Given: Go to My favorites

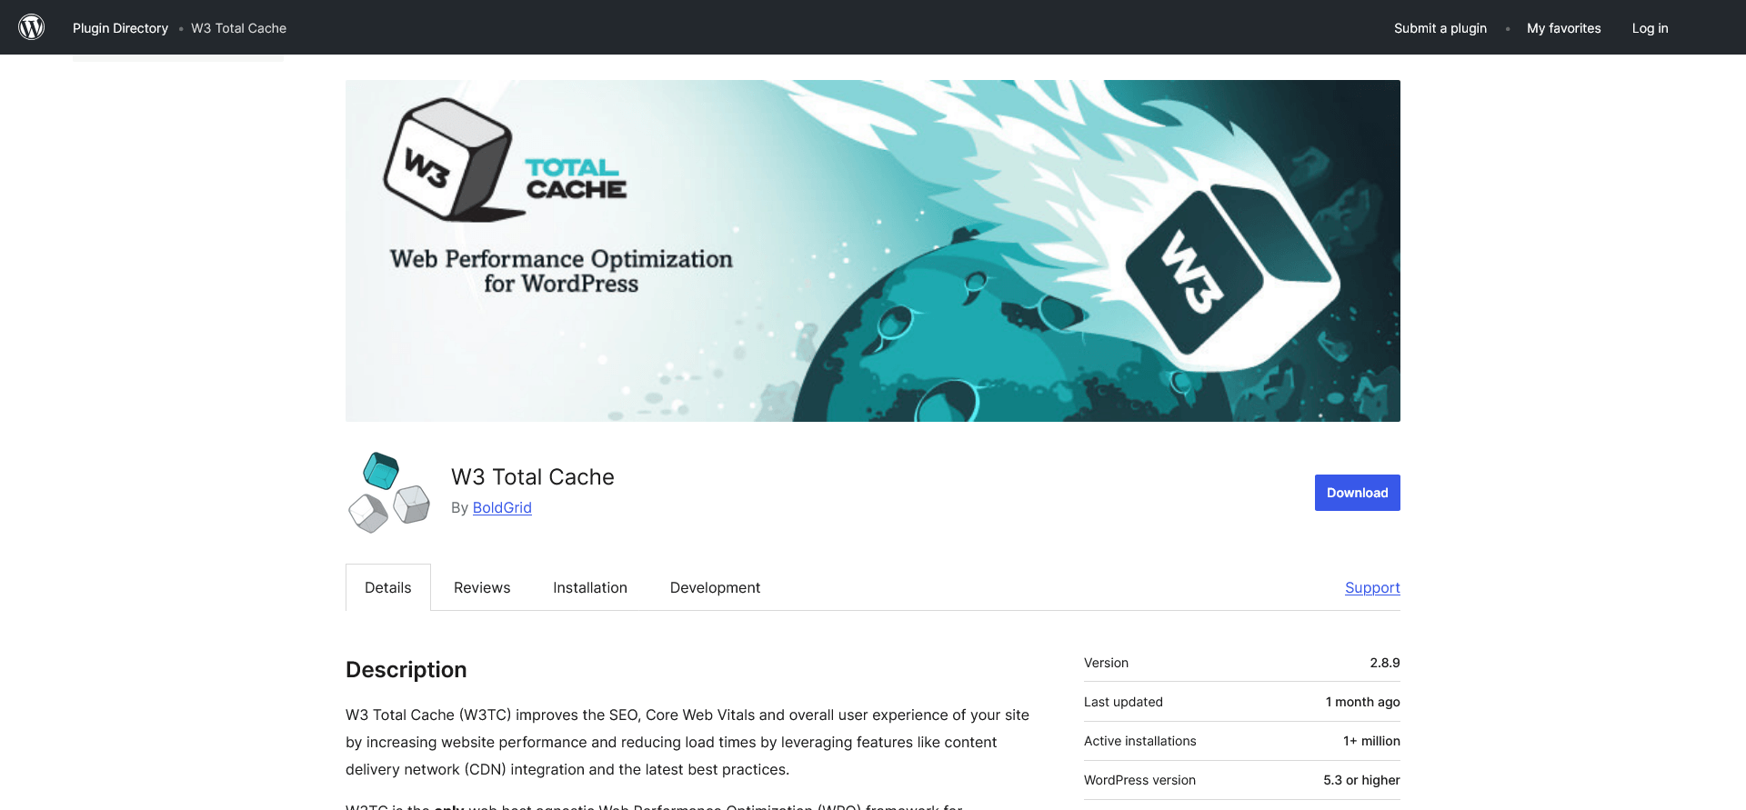Looking at the screenshot, I should click(1563, 28).
